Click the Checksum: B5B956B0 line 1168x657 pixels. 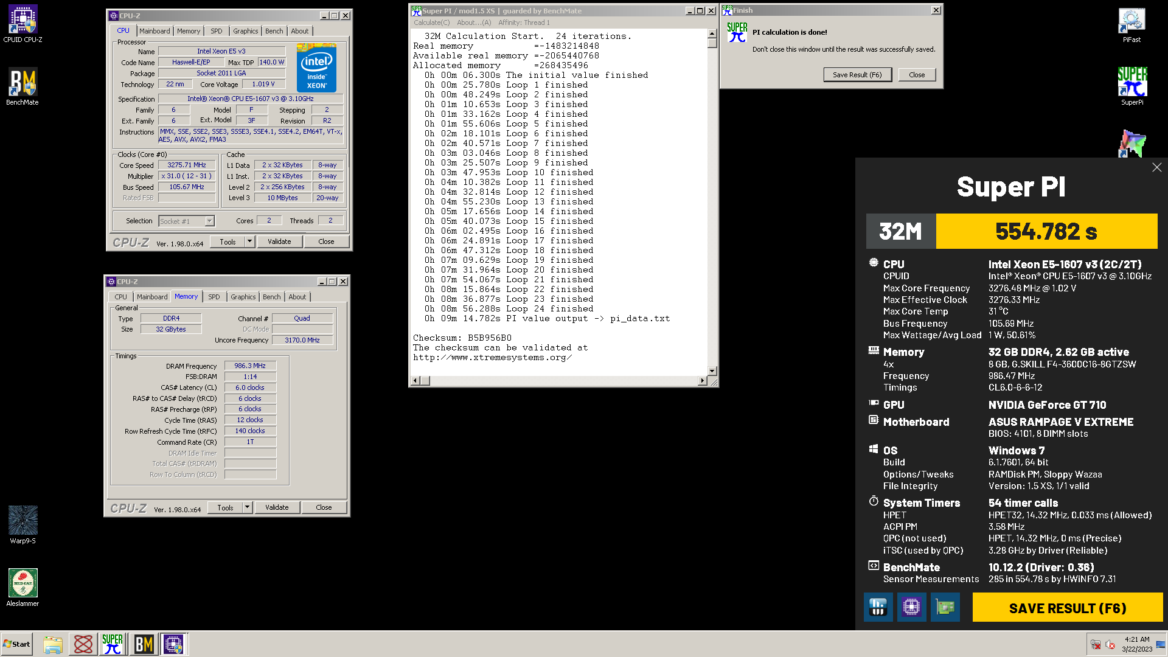(462, 338)
